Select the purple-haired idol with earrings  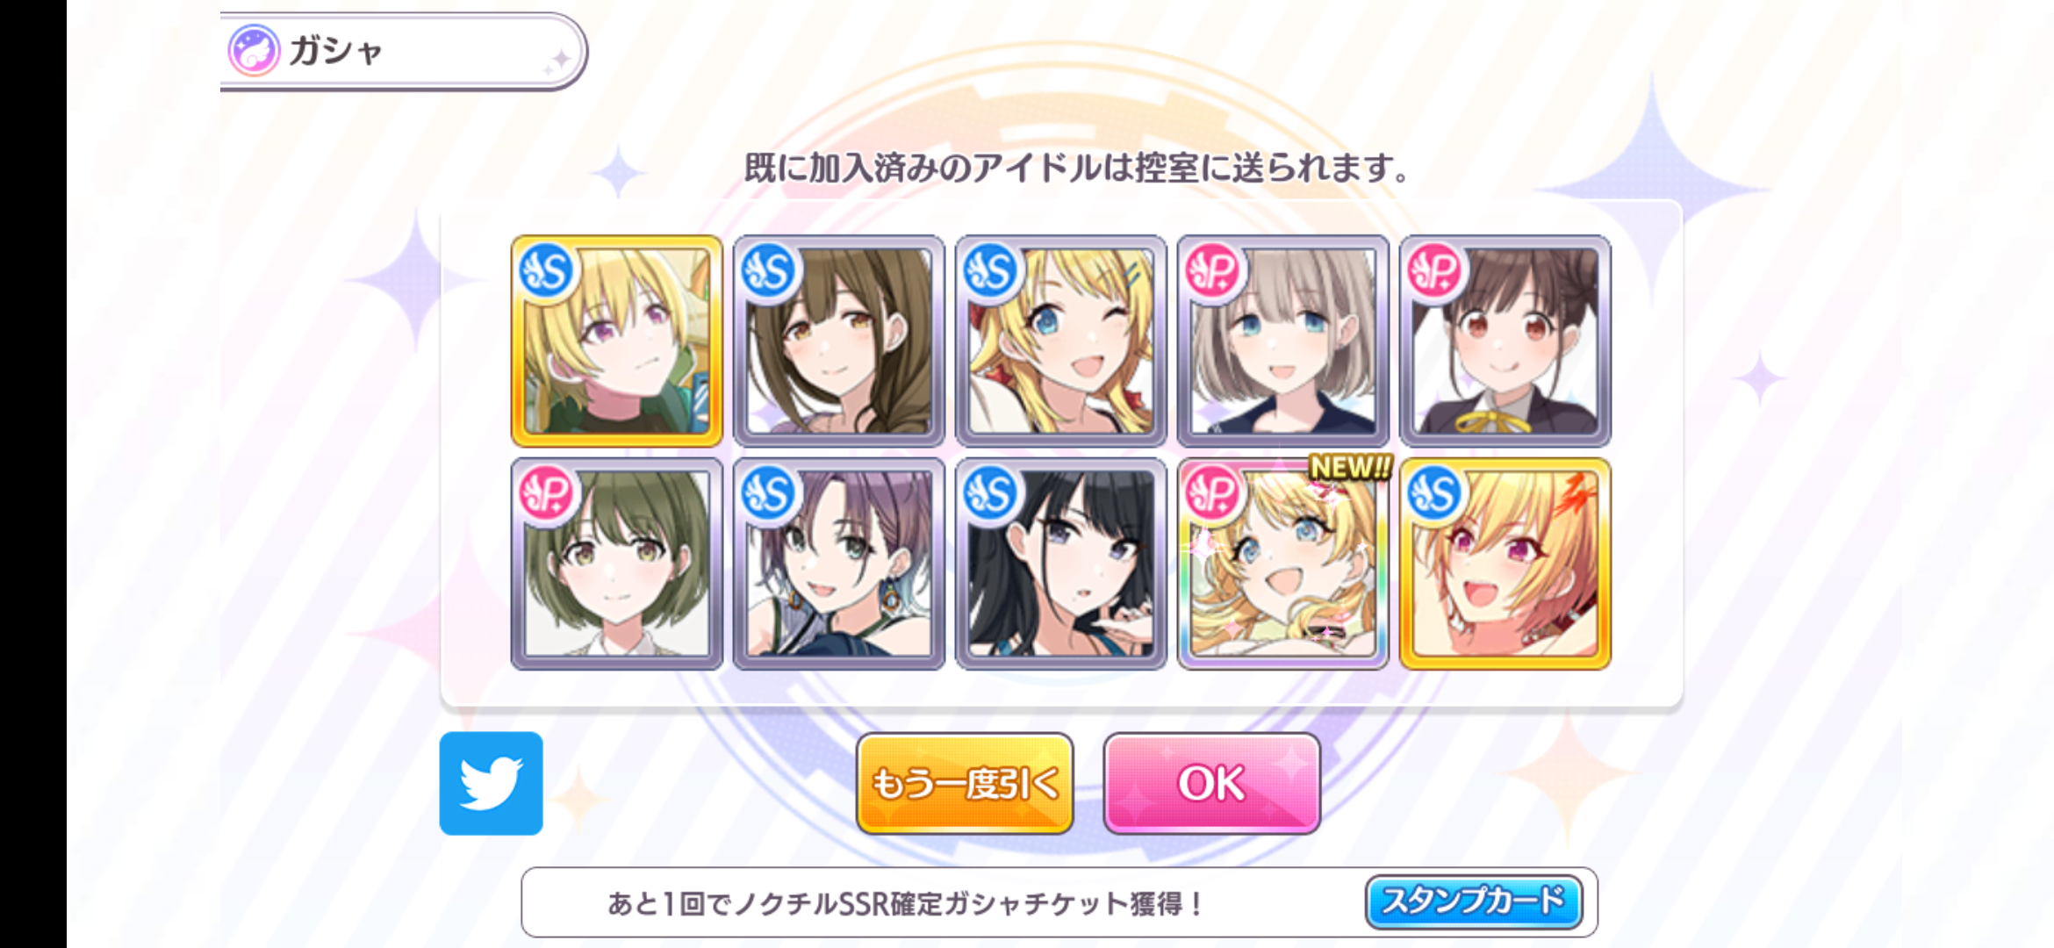[838, 564]
